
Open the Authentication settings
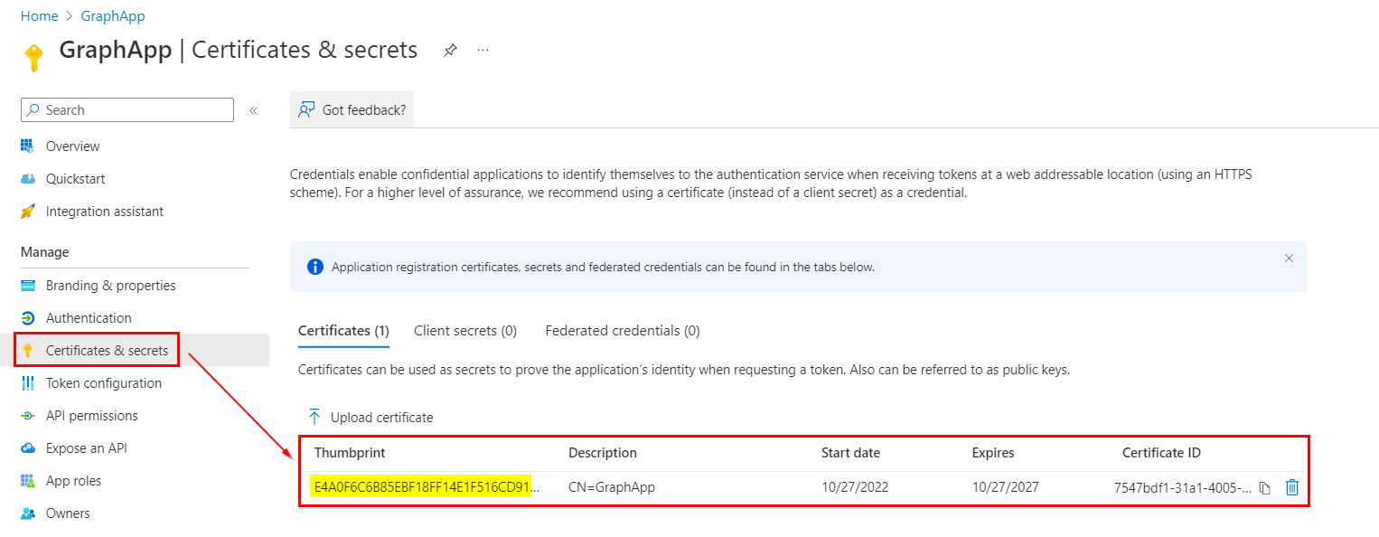pos(89,317)
